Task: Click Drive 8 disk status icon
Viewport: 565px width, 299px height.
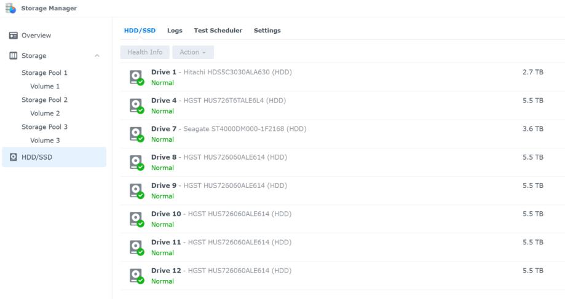Action: click(136, 162)
